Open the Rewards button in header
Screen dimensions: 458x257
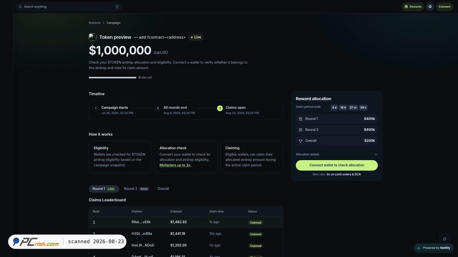(x=413, y=7)
